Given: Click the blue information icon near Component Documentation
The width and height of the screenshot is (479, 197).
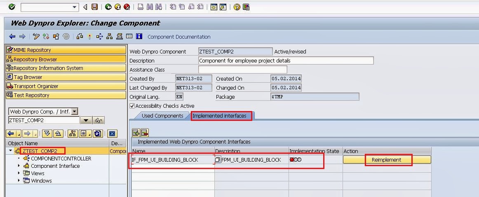Looking at the screenshot, I should point(139,37).
